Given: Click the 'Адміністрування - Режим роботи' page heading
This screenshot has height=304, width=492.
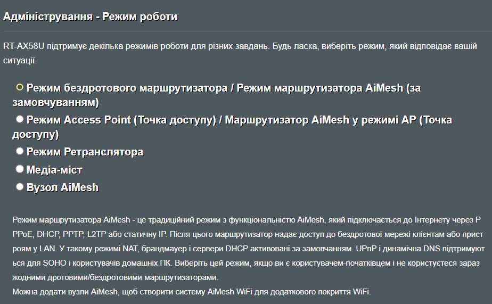Looking at the screenshot, I should coord(91,17).
